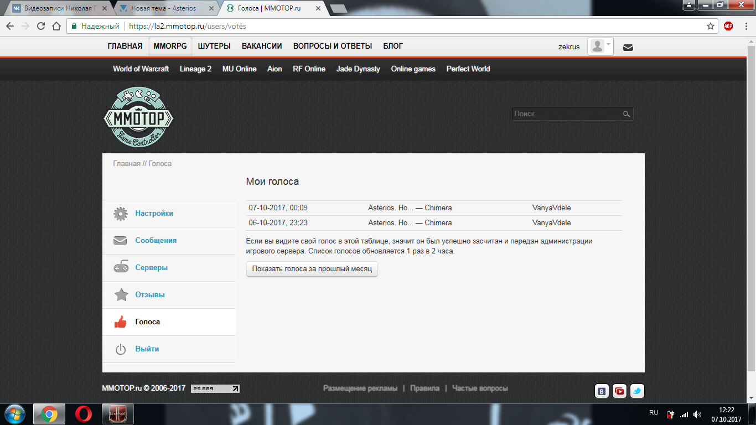This screenshot has width=756, height=425.
Task: Open Размещение рекламы footer link
Action: tap(360, 388)
